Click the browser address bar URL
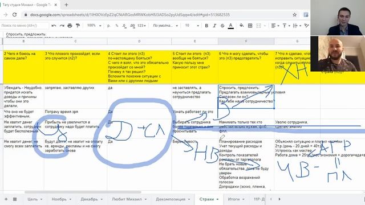Screen dimensions: 365x205 coord(130,15)
